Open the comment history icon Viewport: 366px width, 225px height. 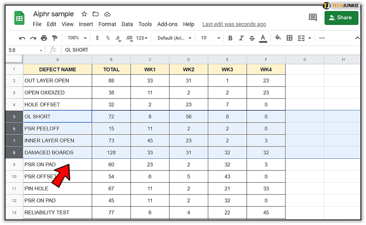(x=312, y=18)
